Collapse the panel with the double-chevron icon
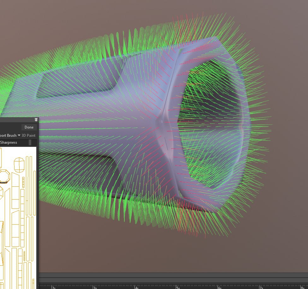The image size is (308, 289). click(x=36, y=120)
